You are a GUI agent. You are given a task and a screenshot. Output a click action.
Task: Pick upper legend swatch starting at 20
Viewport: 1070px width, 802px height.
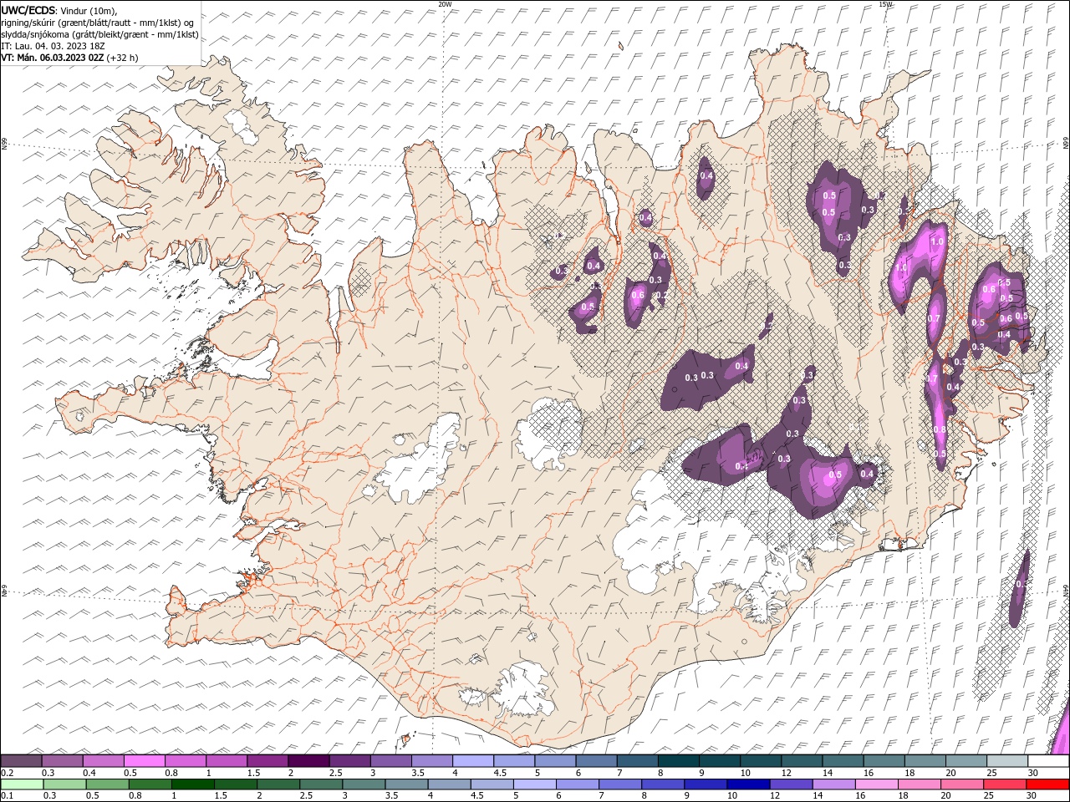966,761
